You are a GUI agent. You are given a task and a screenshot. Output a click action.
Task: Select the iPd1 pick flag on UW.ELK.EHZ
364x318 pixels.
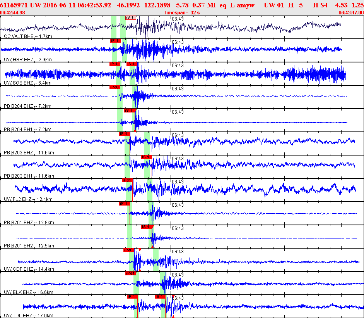pos(130,273)
